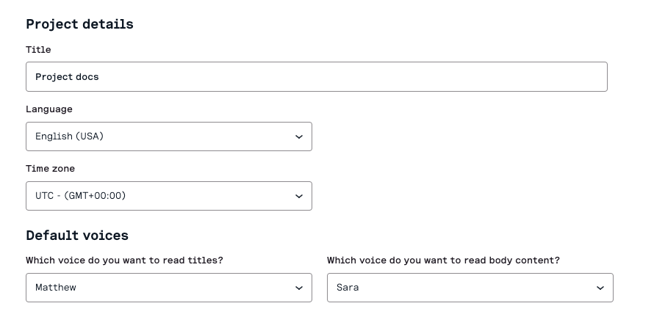This screenshot has height=317, width=665.
Task: Open the English (USA) language dropdown
Action: (168, 136)
